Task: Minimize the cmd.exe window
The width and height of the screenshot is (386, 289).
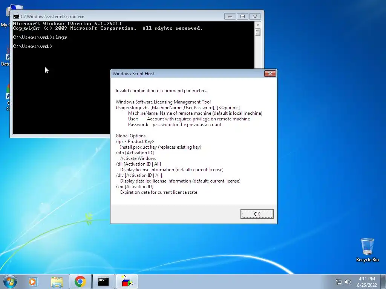Action: click(230, 17)
